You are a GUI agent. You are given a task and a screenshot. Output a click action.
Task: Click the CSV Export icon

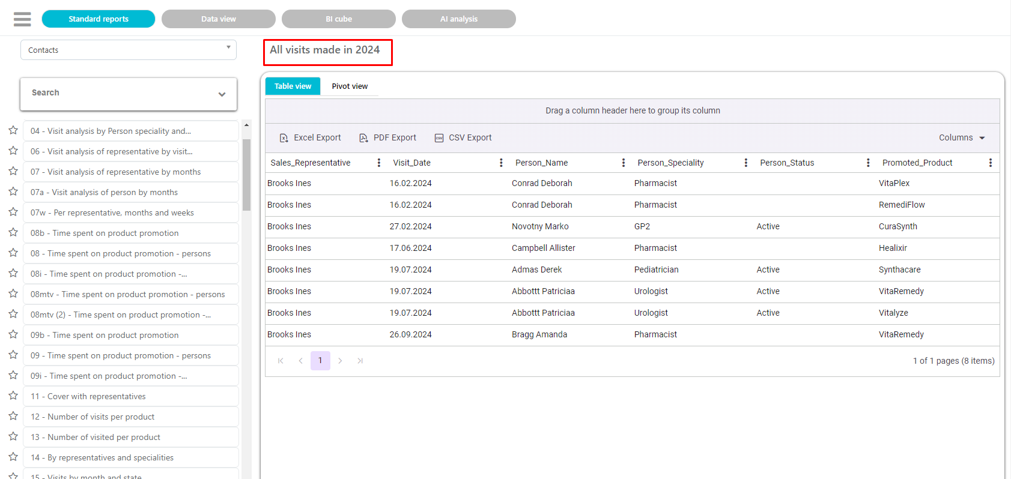pyautogui.click(x=439, y=138)
